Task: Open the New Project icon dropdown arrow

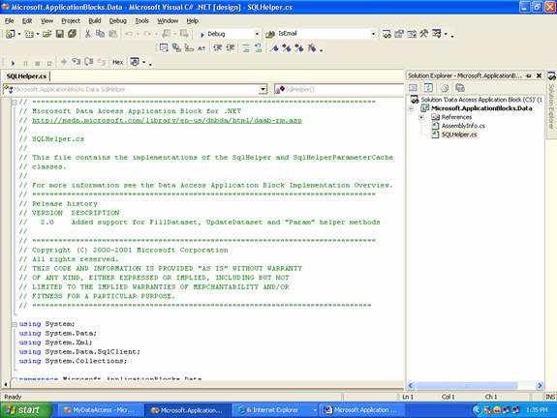Action: tap(19, 34)
